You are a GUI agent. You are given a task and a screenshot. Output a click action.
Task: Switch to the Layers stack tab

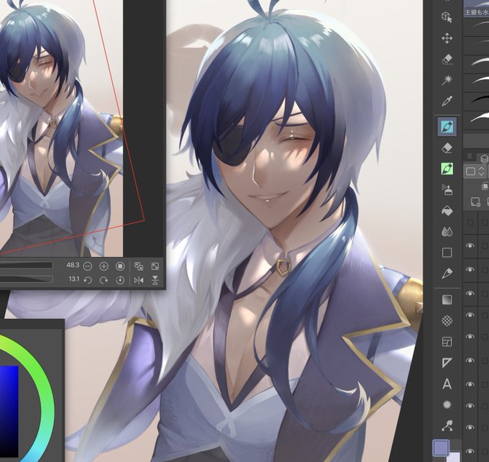pos(484,159)
